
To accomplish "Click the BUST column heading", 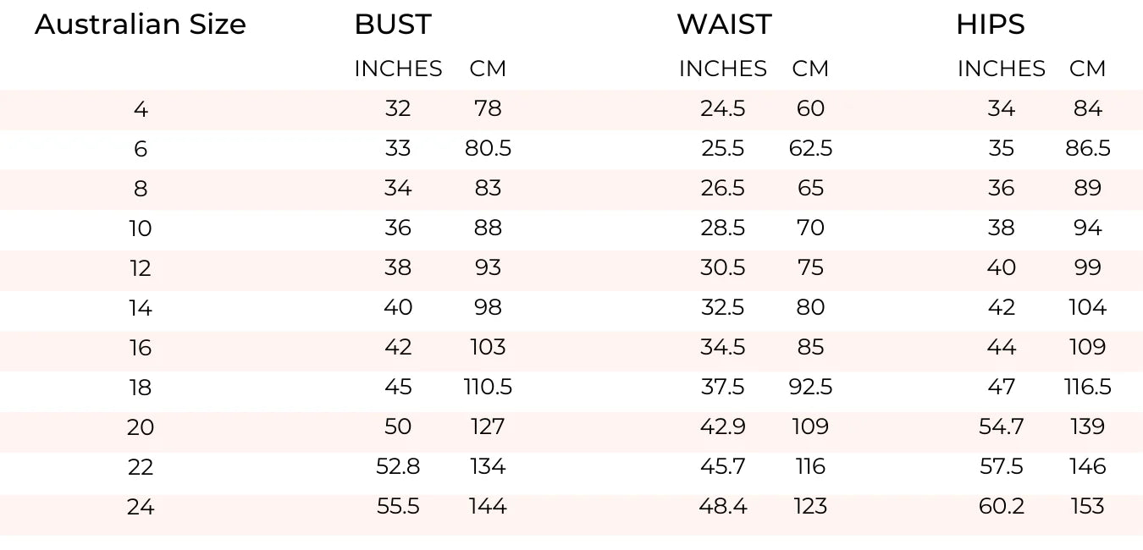I will [393, 25].
